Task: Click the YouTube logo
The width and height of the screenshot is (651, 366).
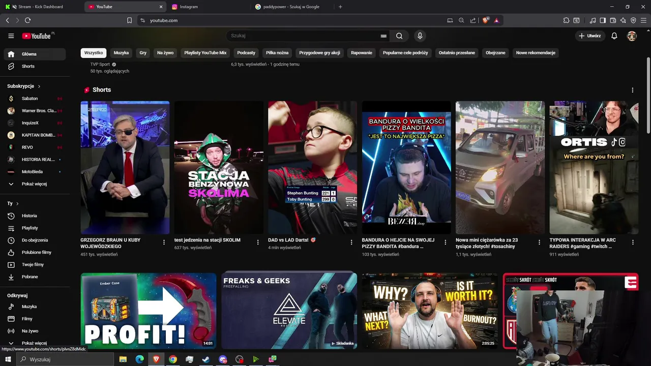Action: (38, 36)
